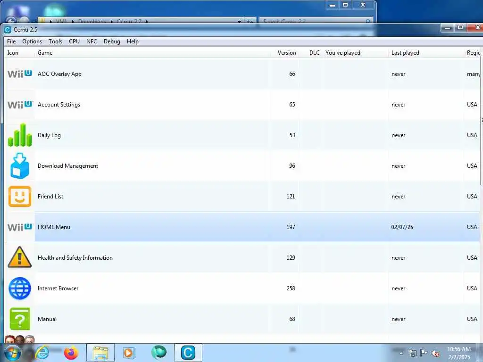Image resolution: width=483 pixels, height=362 pixels.
Task: Click version 258 of Internet Browser
Action: pos(291,288)
